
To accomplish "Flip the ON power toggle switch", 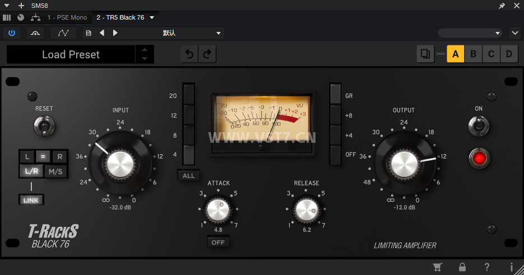I will (x=479, y=126).
